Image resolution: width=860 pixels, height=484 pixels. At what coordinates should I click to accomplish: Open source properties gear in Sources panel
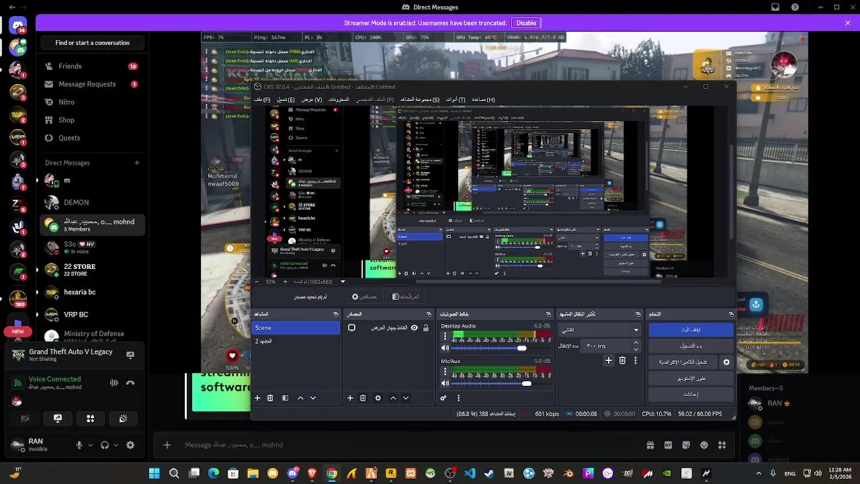pos(378,398)
